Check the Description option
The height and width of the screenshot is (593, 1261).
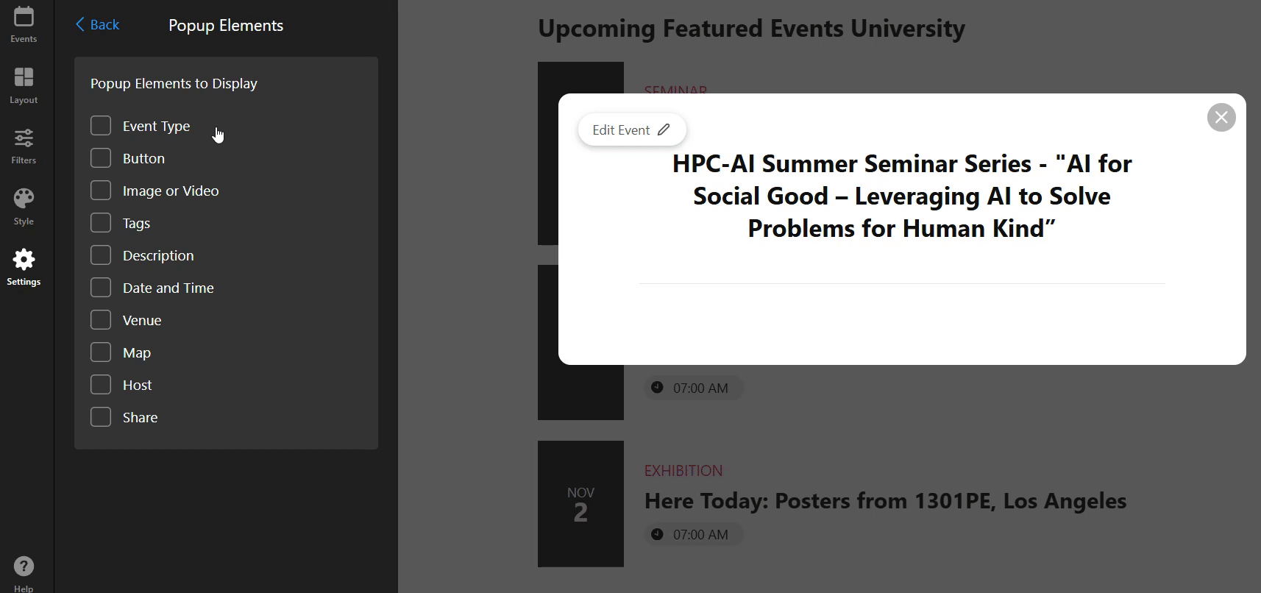pyautogui.click(x=101, y=255)
